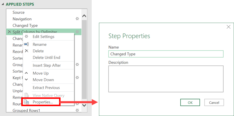This screenshot has width=234, height=116.
Task: Click the Edit Settings gear icon
Action: 26,36
